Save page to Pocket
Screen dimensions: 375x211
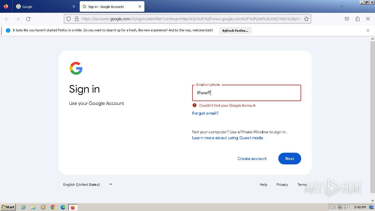pyautogui.click(x=347, y=19)
